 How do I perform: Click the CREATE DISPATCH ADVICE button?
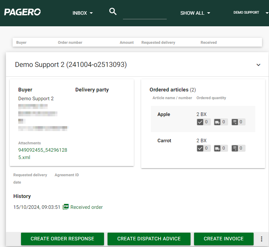tap(149, 239)
